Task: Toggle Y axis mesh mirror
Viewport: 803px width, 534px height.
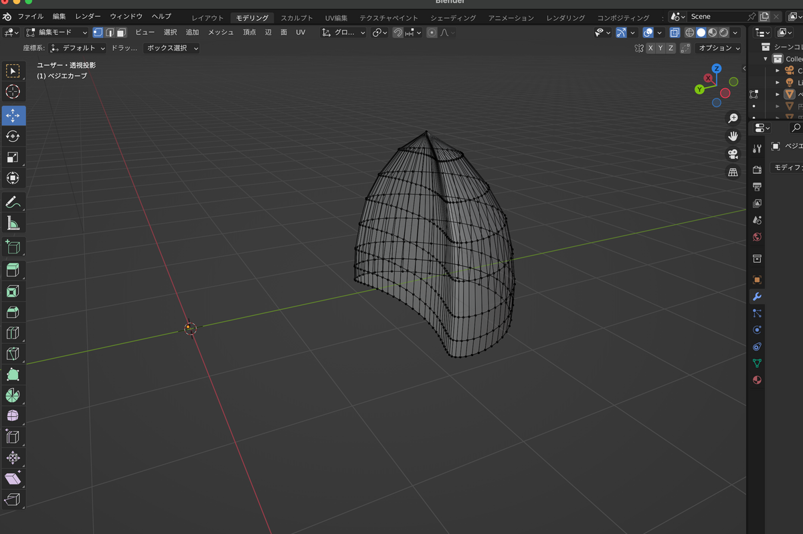Action: (660, 48)
